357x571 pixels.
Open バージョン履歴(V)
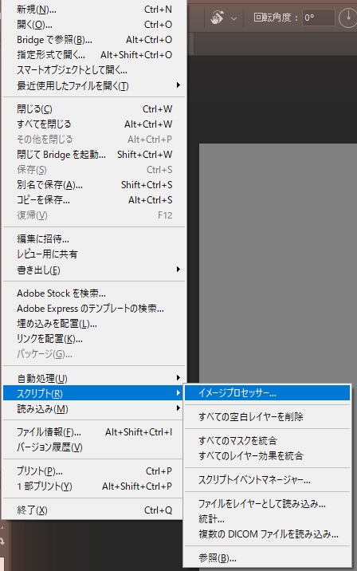pos(94,447)
